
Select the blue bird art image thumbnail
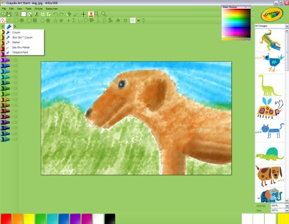[270, 62]
